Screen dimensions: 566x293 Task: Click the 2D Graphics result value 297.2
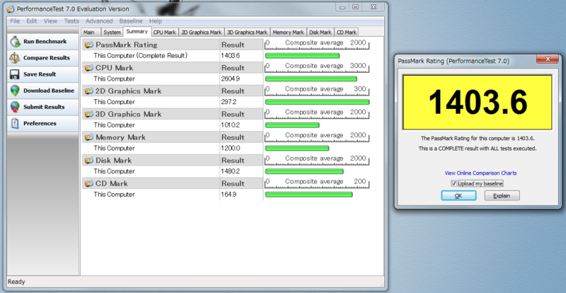pyautogui.click(x=229, y=102)
